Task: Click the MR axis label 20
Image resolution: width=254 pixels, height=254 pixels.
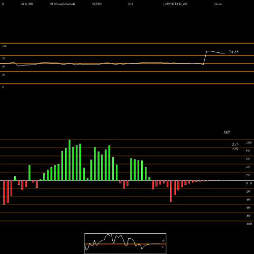Action: [248, 175]
